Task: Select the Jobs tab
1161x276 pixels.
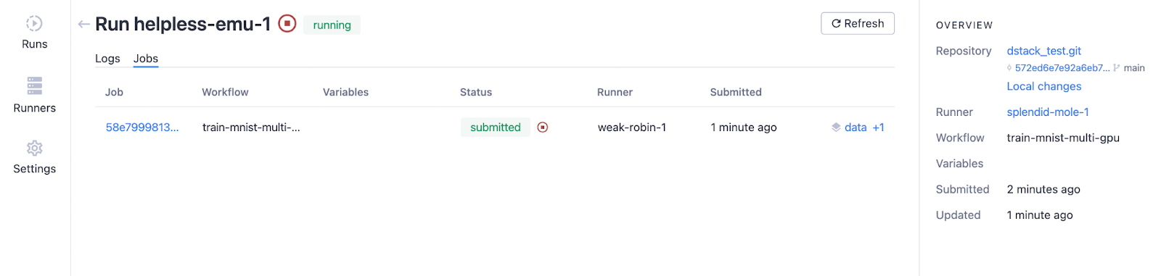Action: 146,59
